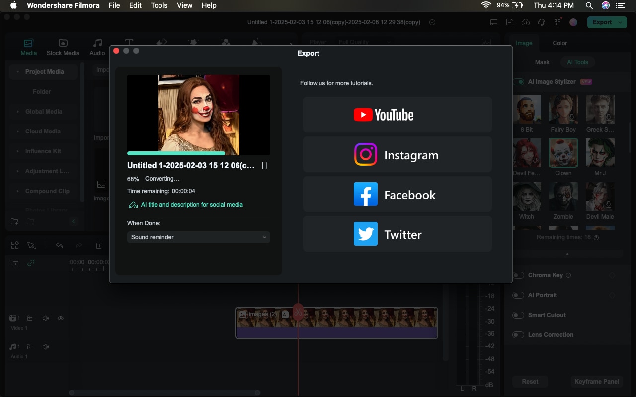Screen dimensions: 636x397
Task: Select Folder under Project Media
Action: click(x=42, y=92)
